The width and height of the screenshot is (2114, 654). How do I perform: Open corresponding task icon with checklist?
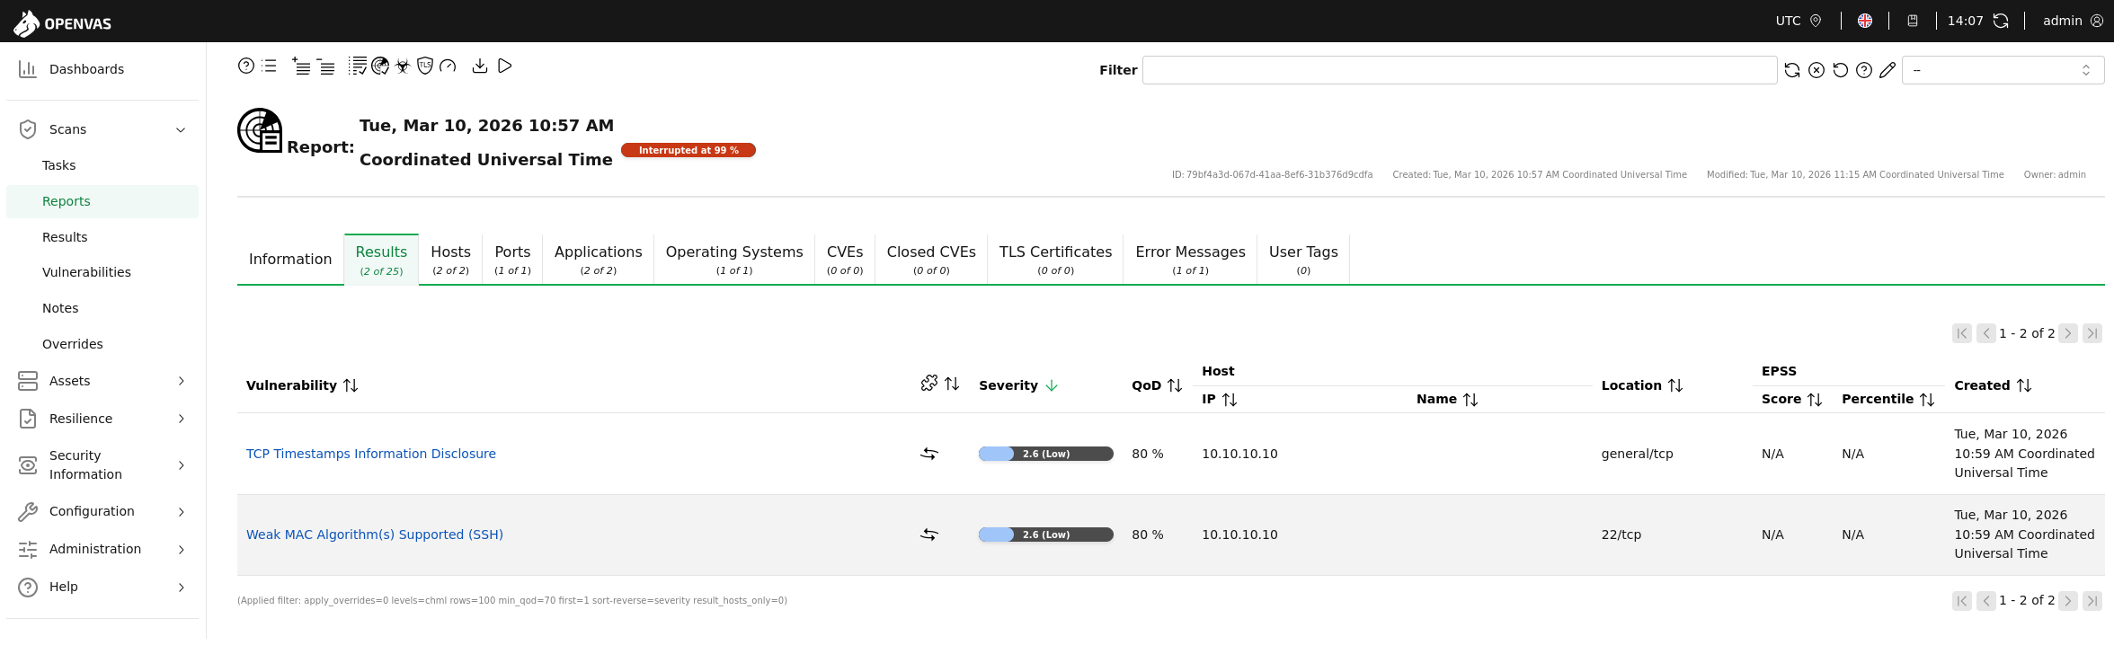[x=358, y=66]
